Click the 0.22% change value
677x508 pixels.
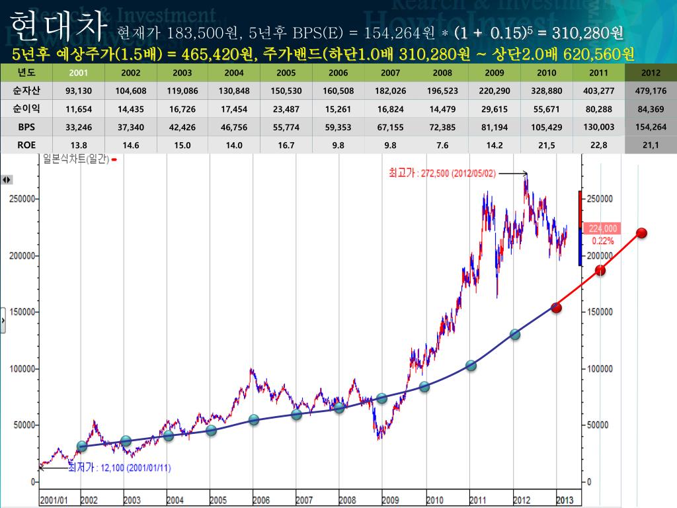tap(603, 241)
